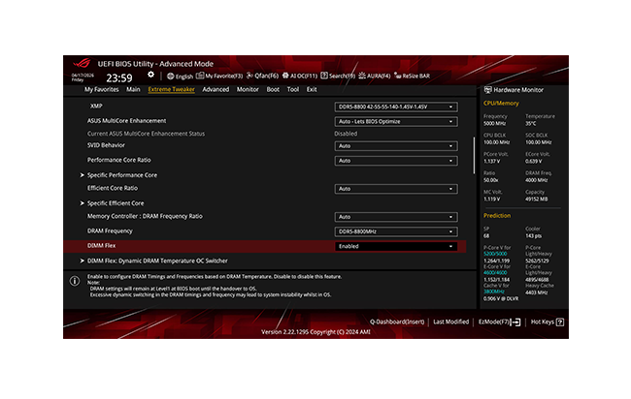Open Memory Controller DRAM Frequency Ratio dropdown
631x399 pixels.
tap(396, 217)
